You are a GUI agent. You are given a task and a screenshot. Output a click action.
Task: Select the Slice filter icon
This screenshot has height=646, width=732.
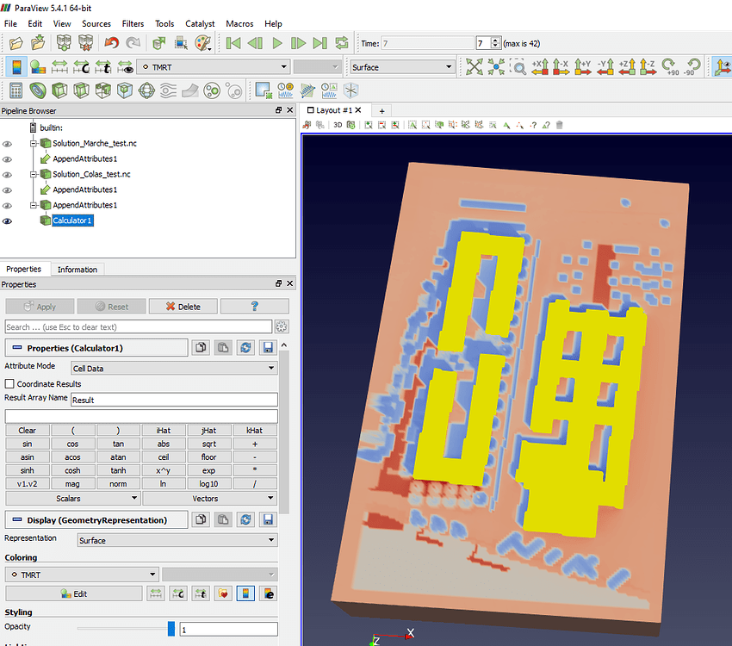point(80,90)
